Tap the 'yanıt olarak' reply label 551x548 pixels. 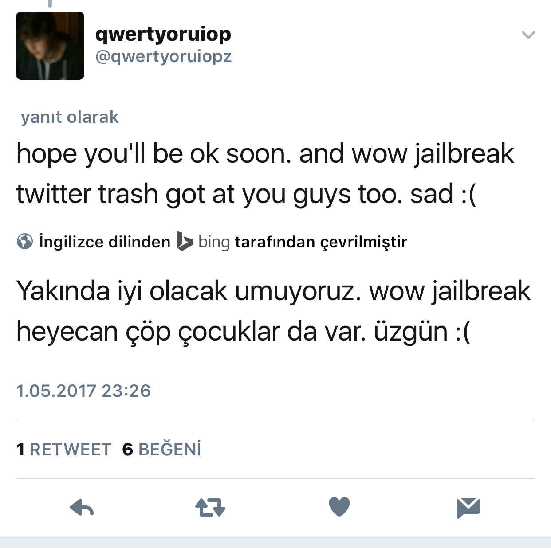tap(70, 117)
